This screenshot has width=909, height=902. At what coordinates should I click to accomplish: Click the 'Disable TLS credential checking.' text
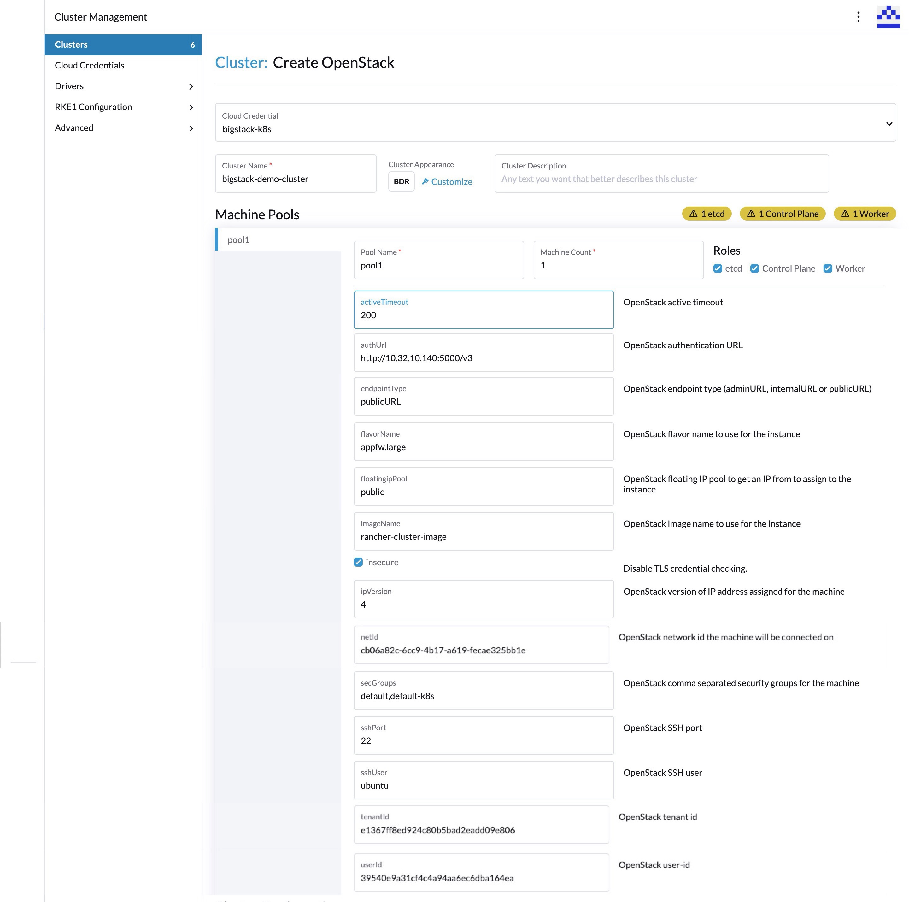pos(685,569)
